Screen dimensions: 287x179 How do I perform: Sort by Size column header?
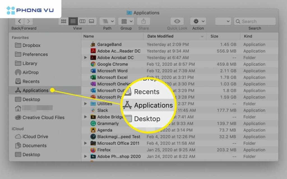(x=214, y=36)
